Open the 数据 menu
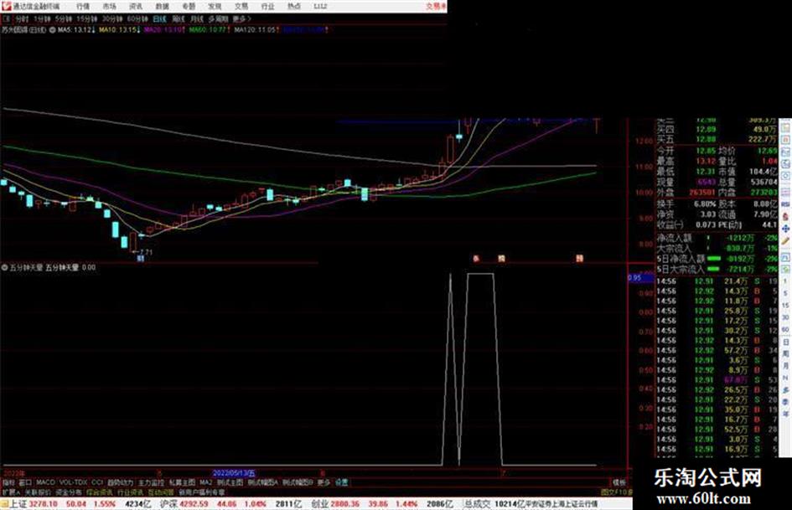The image size is (792, 510). pyautogui.click(x=162, y=7)
